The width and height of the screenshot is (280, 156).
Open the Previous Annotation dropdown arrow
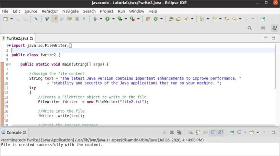coord(220,19)
